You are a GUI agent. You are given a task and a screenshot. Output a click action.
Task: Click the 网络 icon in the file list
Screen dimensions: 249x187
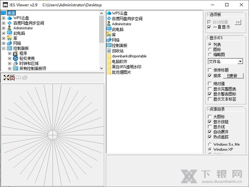[x=109, y=40]
